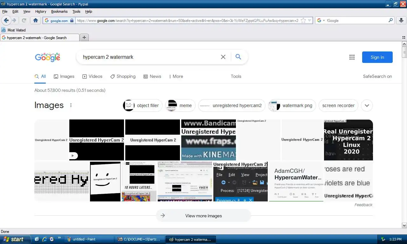The image size is (407, 244).
Task: Select the watermark png filter chip
Action: click(292, 105)
